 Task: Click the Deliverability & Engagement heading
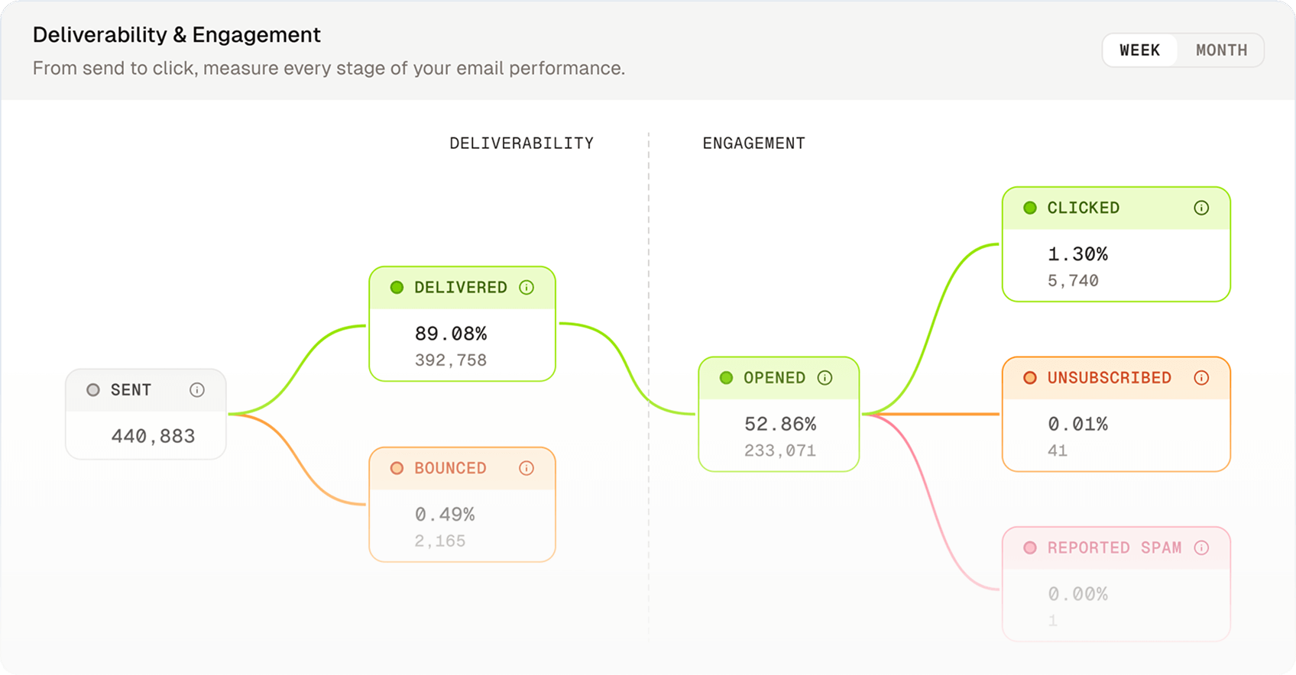pyautogui.click(x=176, y=34)
